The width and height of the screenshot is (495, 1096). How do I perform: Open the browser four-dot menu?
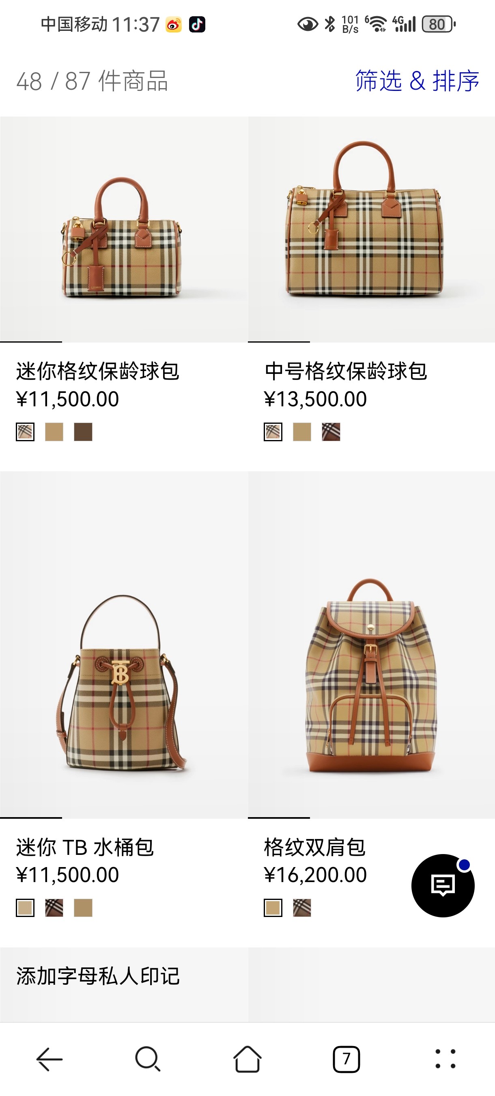click(x=445, y=1059)
